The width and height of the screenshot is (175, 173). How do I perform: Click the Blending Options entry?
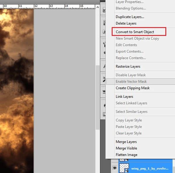click(131, 8)
